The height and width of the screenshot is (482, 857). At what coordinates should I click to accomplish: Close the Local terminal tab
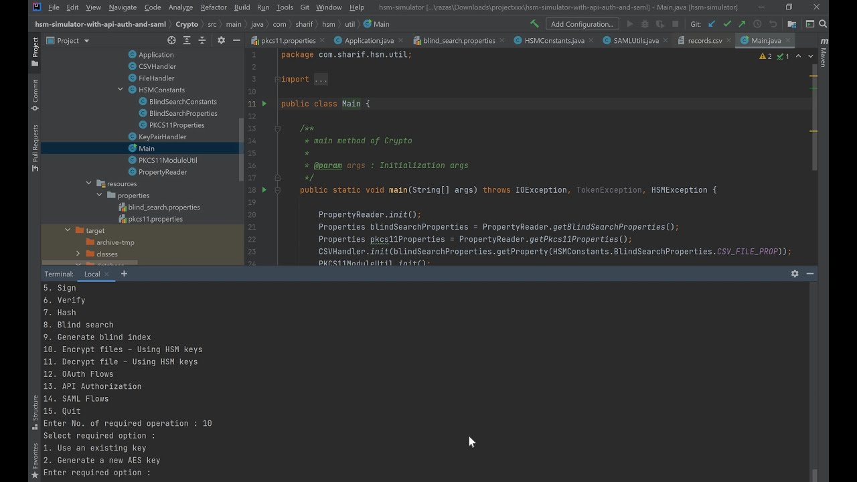pos(106,274)
